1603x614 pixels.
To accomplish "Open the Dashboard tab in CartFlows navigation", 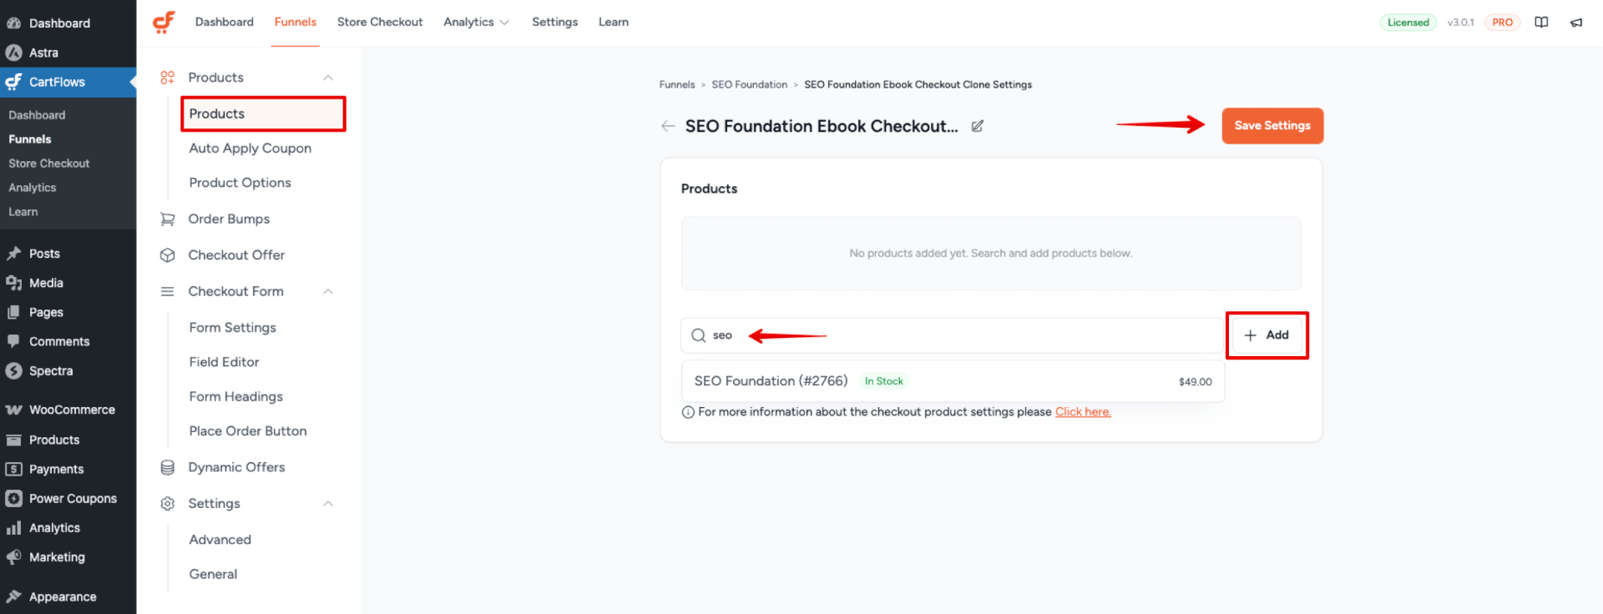I will click(x=225, y=23).
